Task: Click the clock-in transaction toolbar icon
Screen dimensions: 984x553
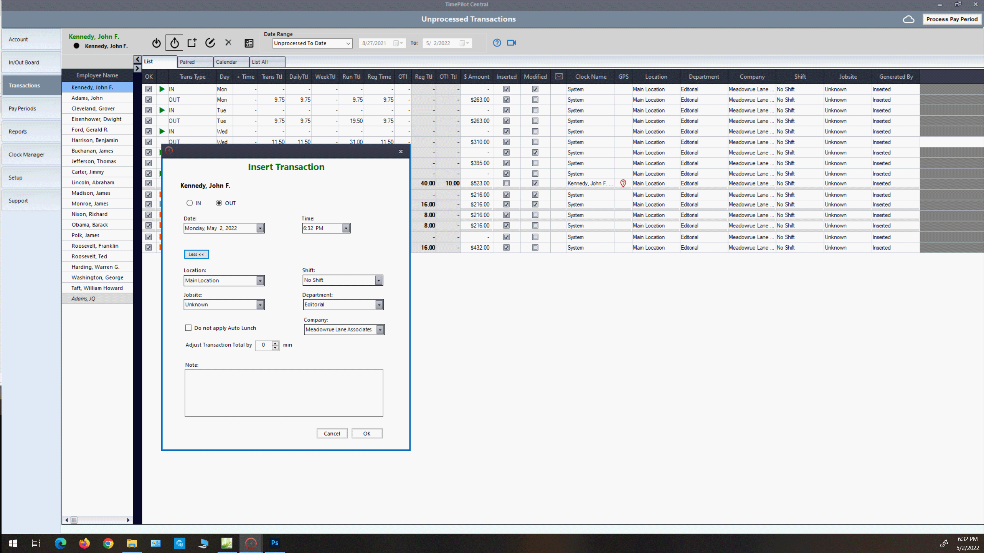Action: [x=156, y=43]
